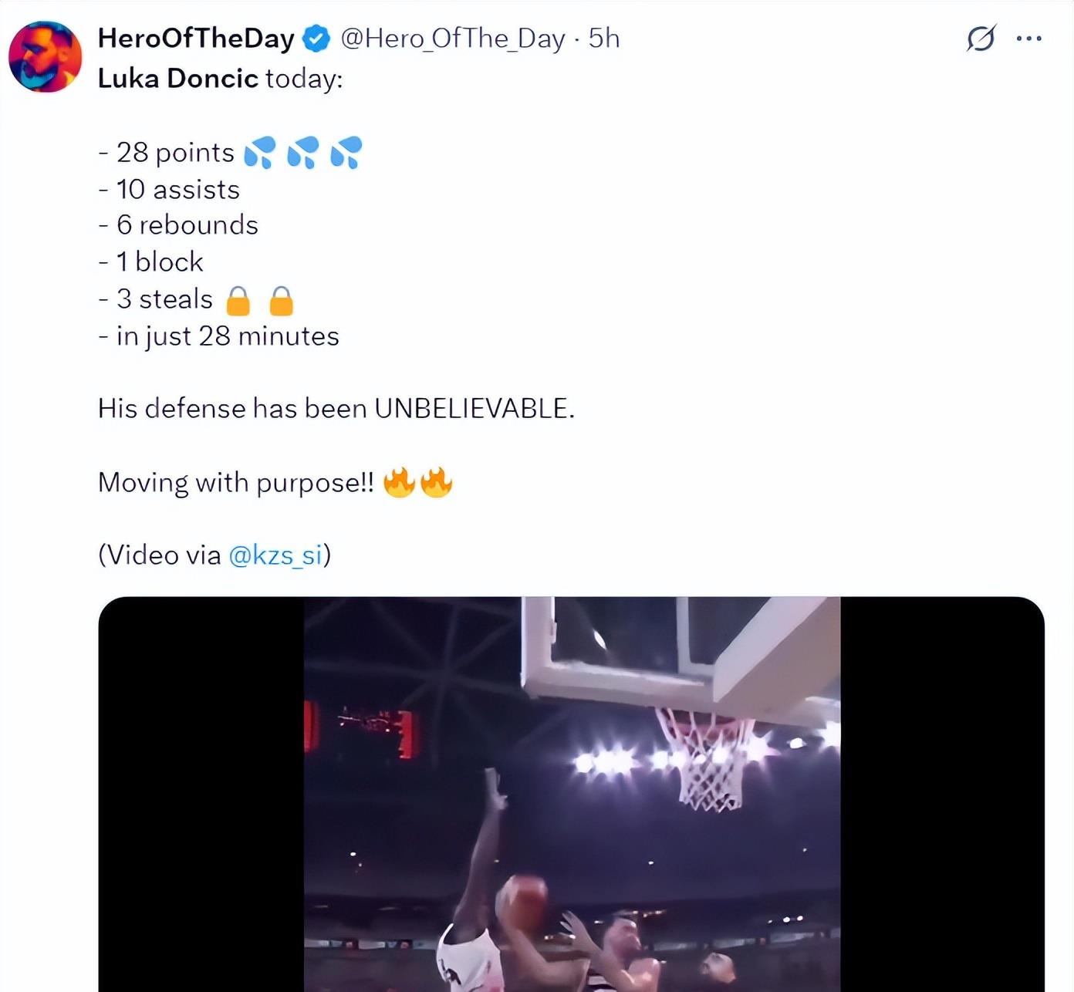Click the word UNBELIEVABLE in the post
Image resolution: width=1074 pixels, height=992 pixels.
[474, 409]
